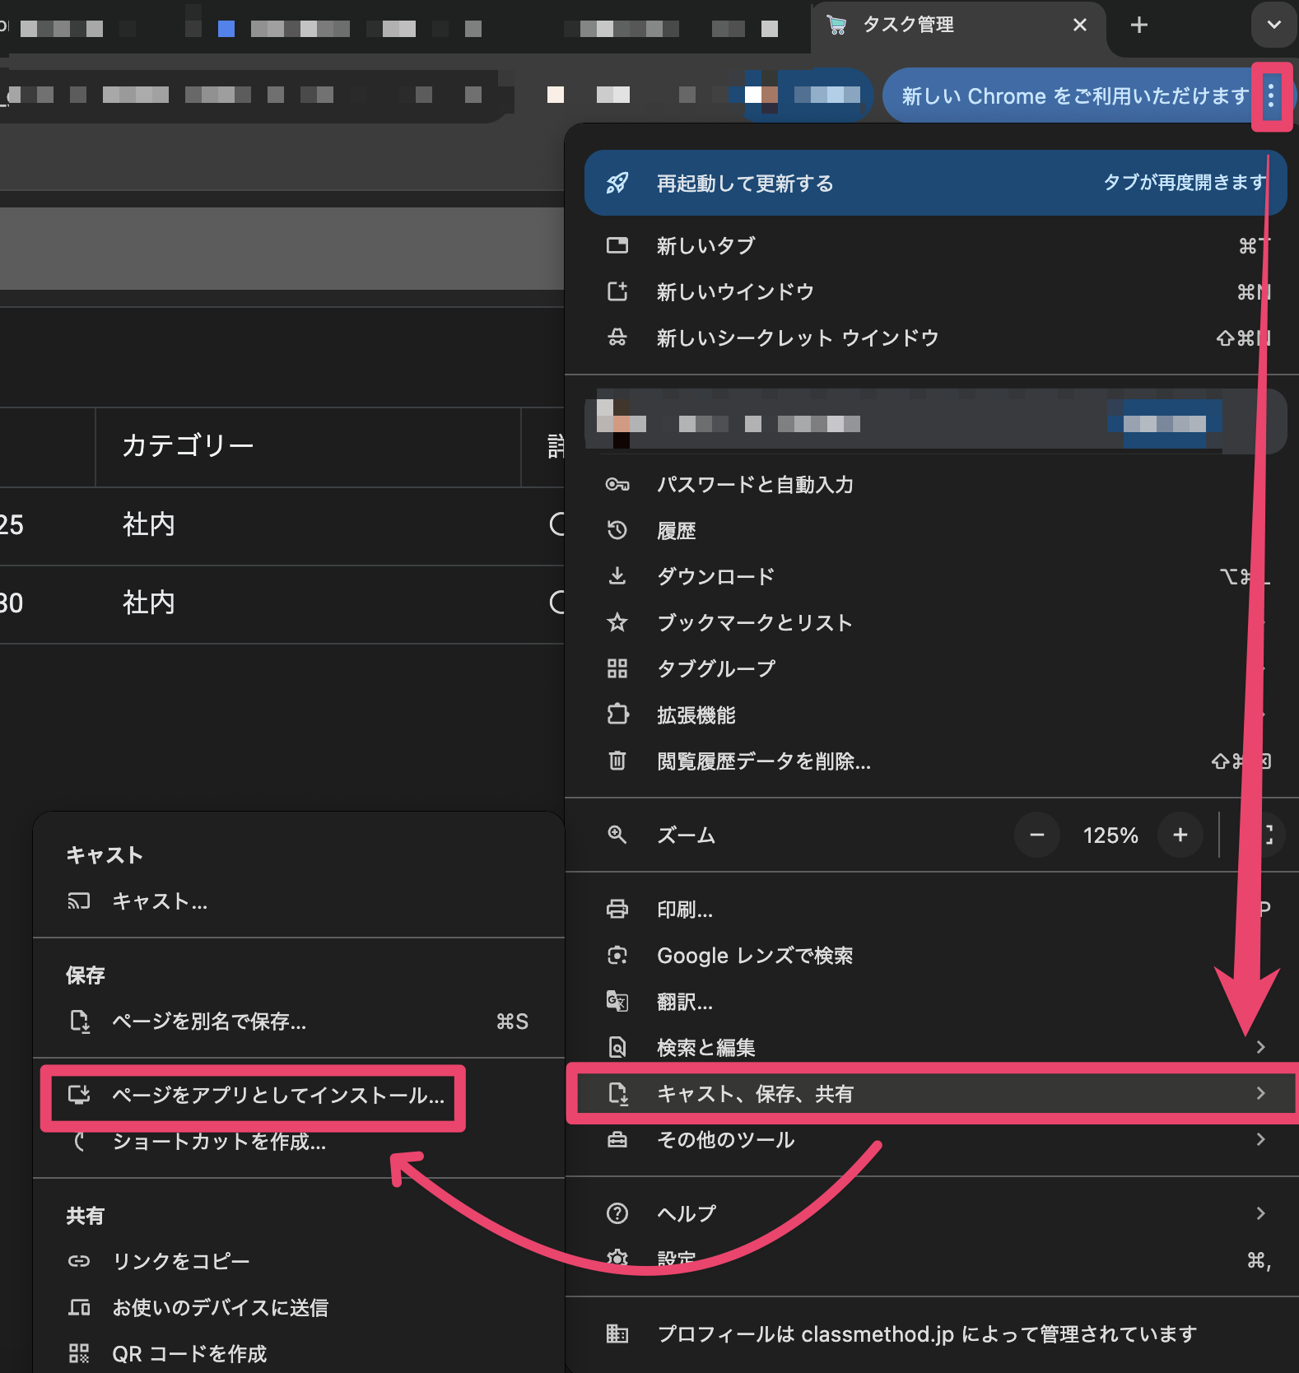Increase zoom with the plus button
The height and width of the screenshot is (1373, 1299).
(1180, 835)
